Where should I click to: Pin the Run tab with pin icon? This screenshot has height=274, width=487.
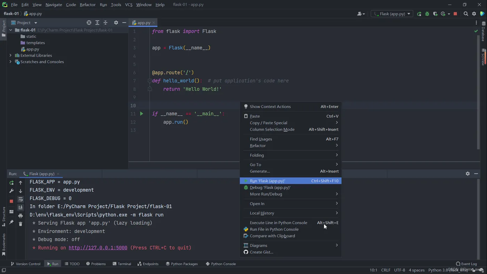point(11,222)
